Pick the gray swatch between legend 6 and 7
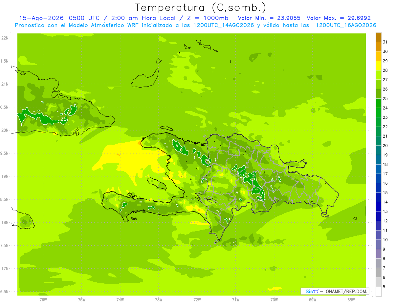Image resolution: width=394 pixels, height=304 pixels. 379,273
